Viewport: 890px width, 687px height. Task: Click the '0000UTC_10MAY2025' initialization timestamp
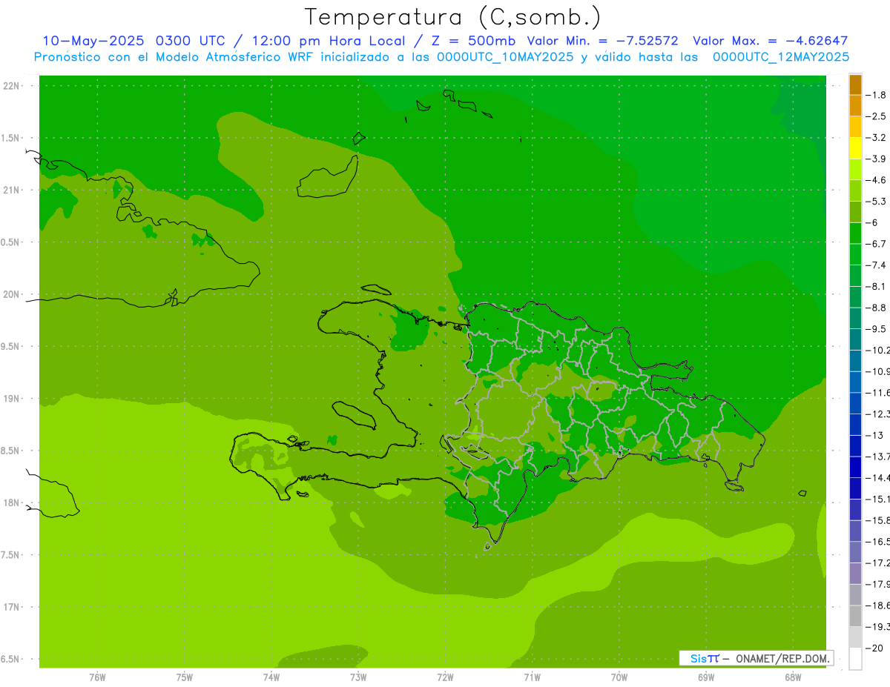pyautogui.click(x=505, y=56)
